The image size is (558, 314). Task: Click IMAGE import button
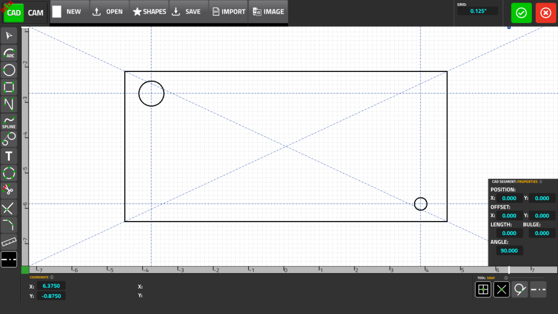(x=268, y=12)
